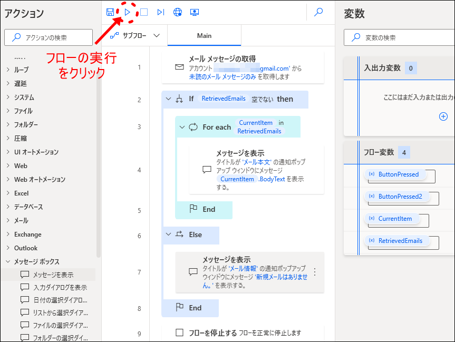Screen dimensions: 455x342
Task: Select the メッセージを表示 action in the list
Action: pos(48,275)
